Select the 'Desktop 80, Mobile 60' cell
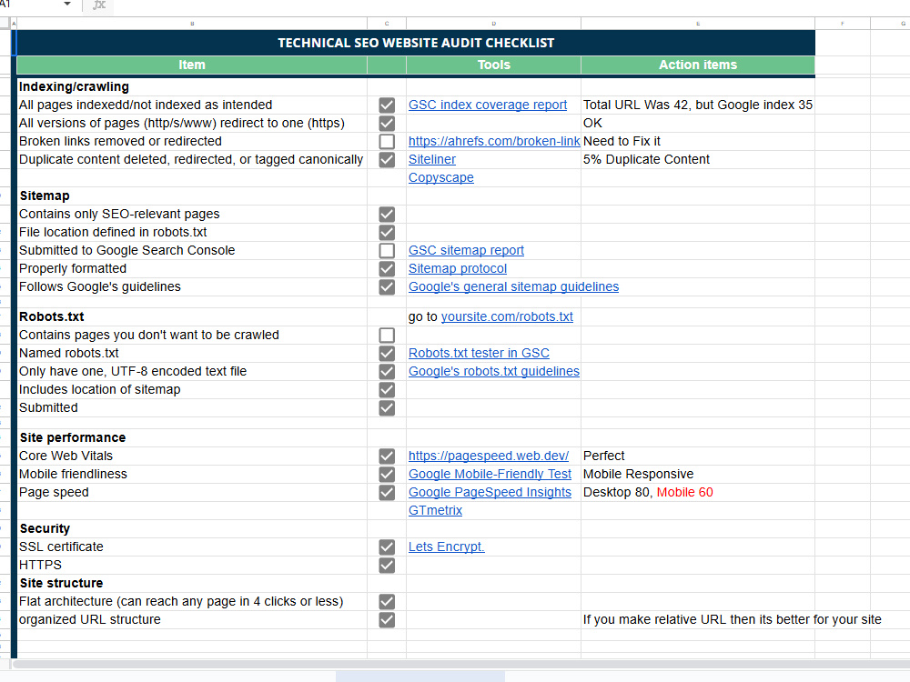The width and height of the screenshot is (910, 682). pos(698,492)
